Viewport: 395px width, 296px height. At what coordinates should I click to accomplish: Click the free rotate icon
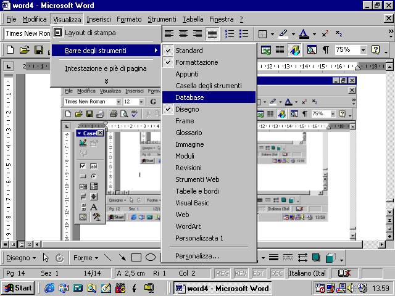point(60,258)
